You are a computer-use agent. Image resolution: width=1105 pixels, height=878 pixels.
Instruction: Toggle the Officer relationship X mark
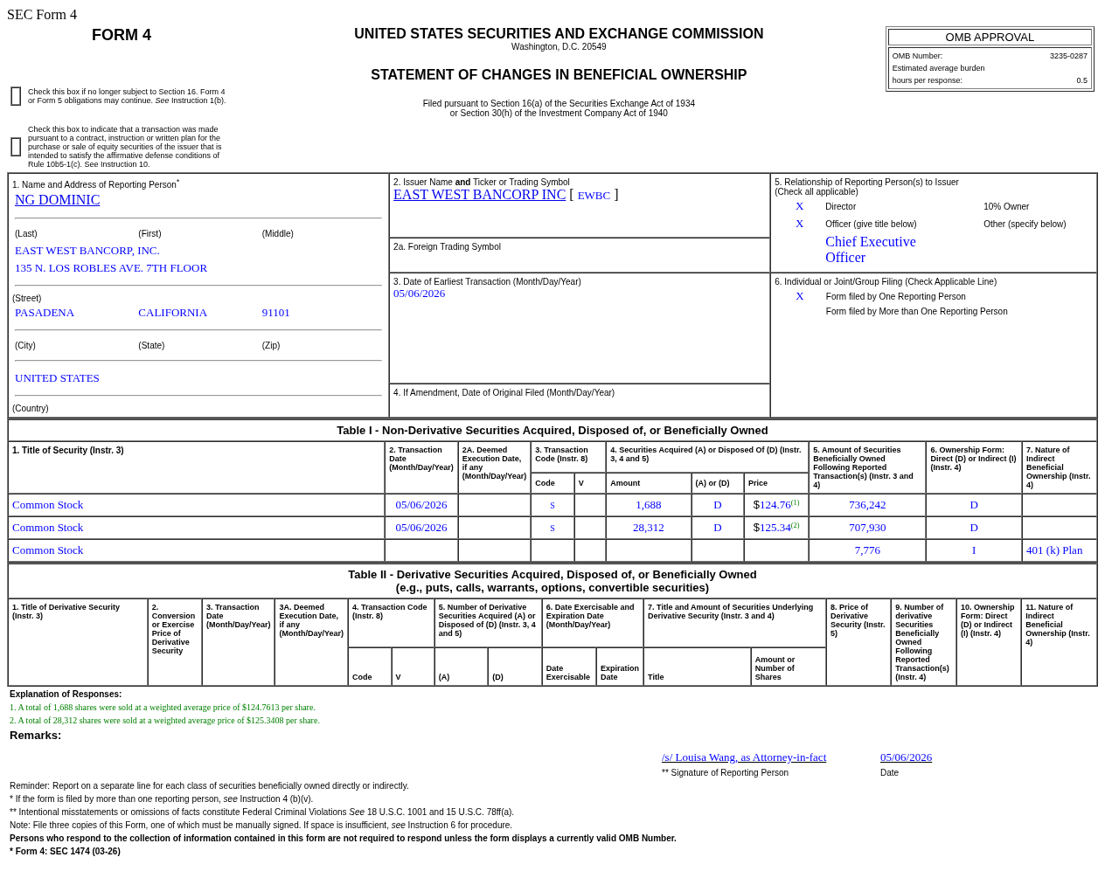(799, 224)
